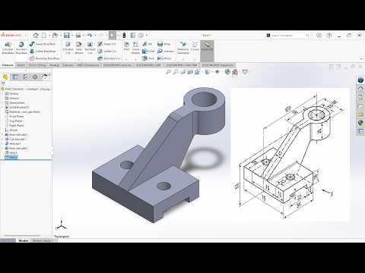Select the Rib tool

pos(148,44)
